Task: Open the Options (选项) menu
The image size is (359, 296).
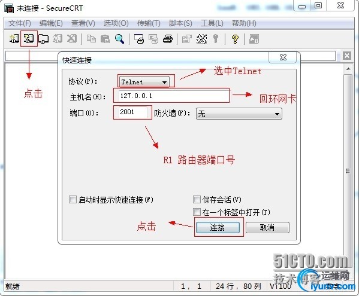Action: (x=116, y=23)
